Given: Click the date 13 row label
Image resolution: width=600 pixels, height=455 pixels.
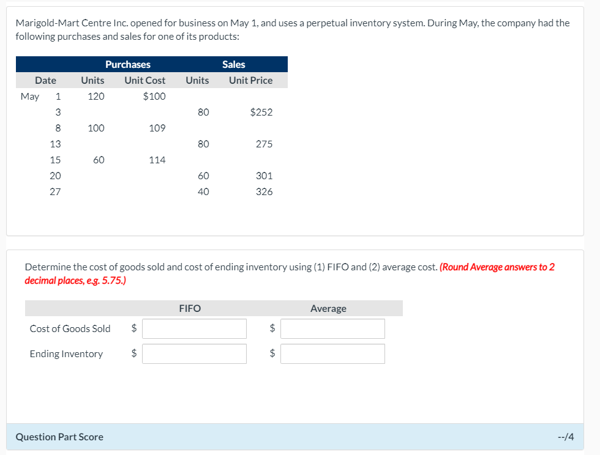Looking at the screenshot, I should tap(55, 144).
